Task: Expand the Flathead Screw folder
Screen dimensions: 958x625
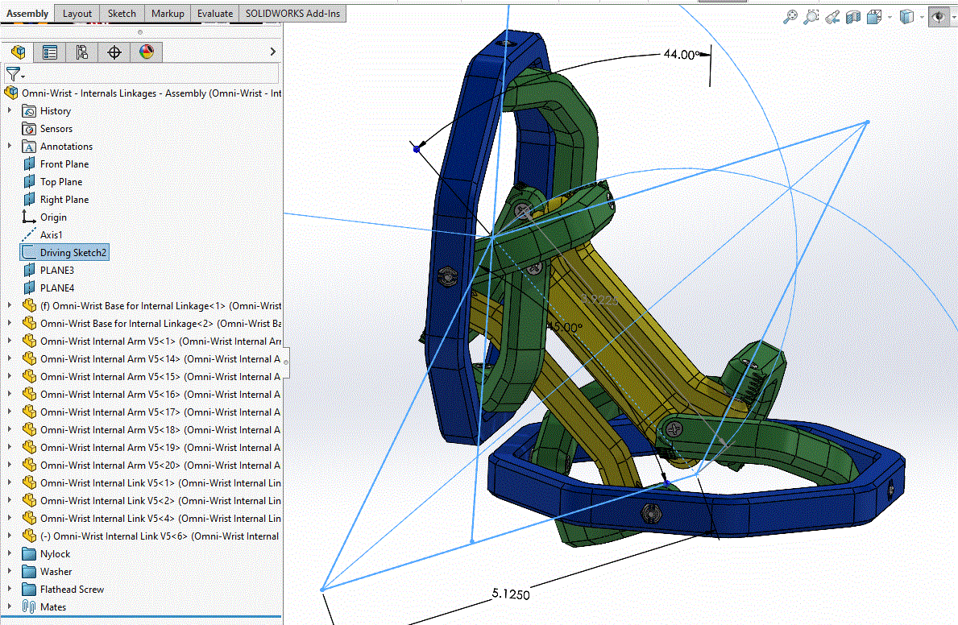Action: pos(9,589)
